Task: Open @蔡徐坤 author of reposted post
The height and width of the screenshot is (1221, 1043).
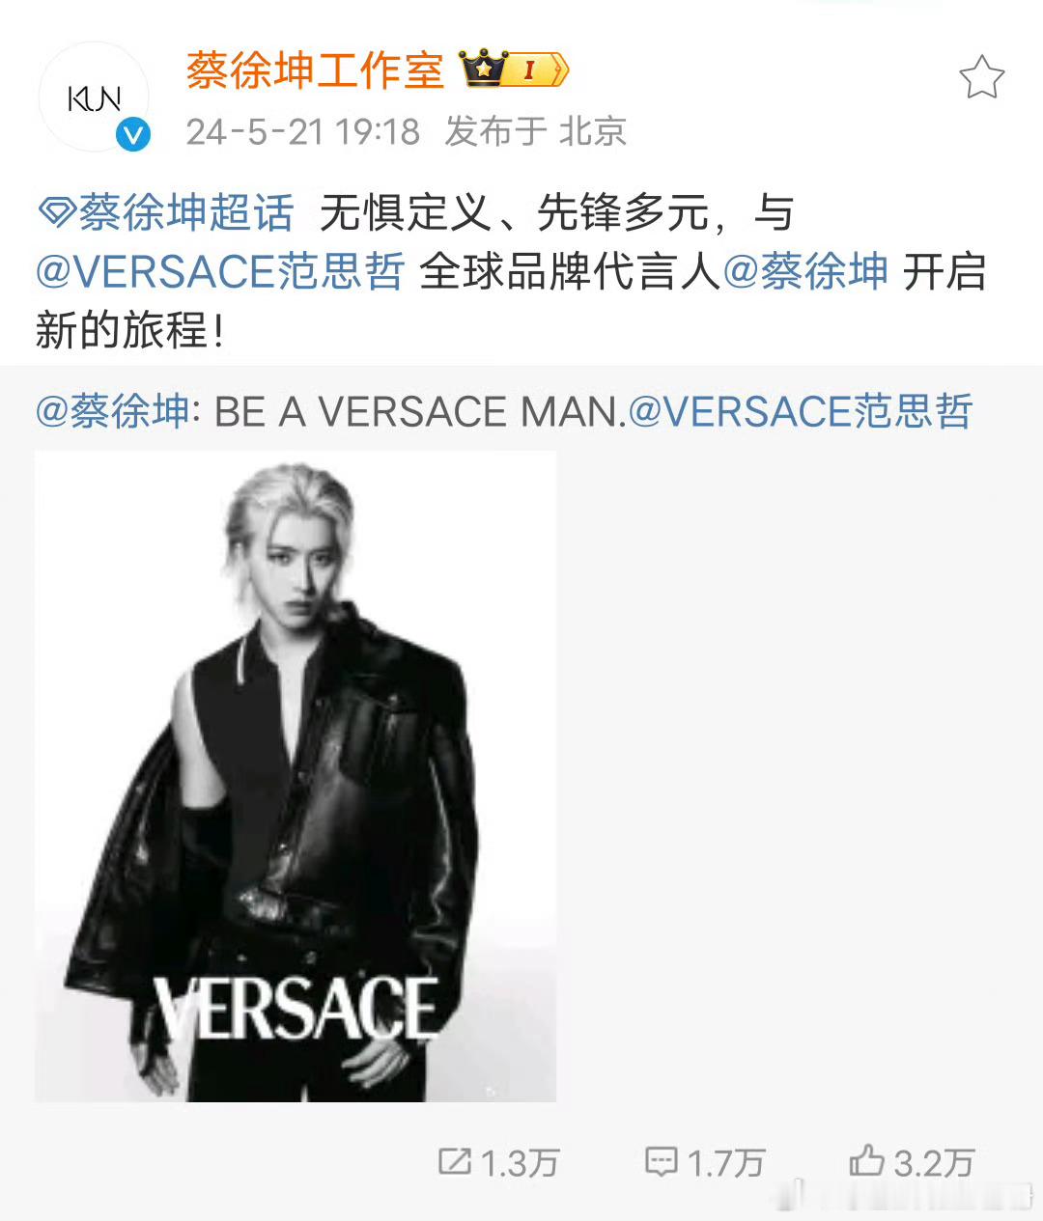Action: pos(112,411)
